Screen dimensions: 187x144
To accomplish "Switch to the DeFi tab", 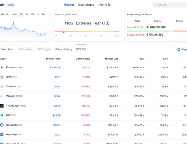I will (x=20, y=49).
